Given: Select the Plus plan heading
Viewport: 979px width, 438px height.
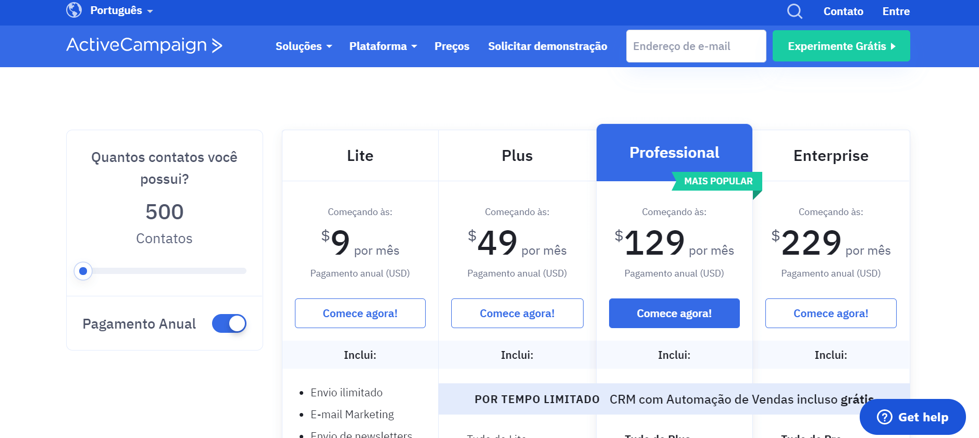Looking at the screenshot, I should click(x=517, y=156).
